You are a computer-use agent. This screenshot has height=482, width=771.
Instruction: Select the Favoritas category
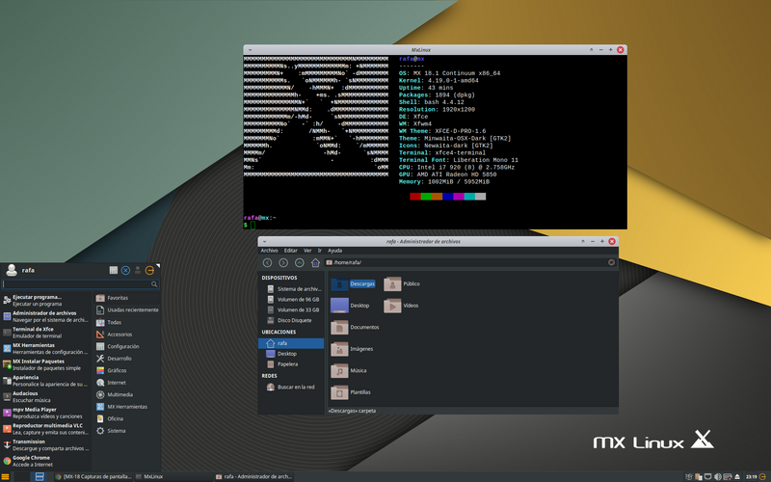[126, 298]
